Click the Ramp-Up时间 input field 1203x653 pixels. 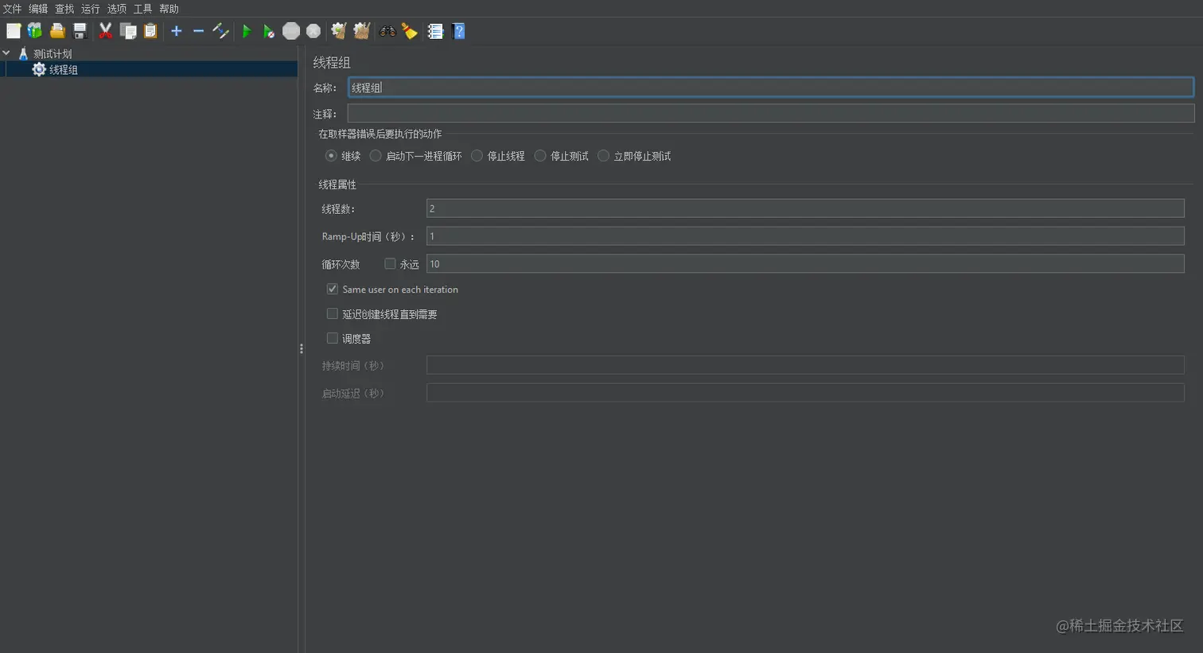(805, 236)
